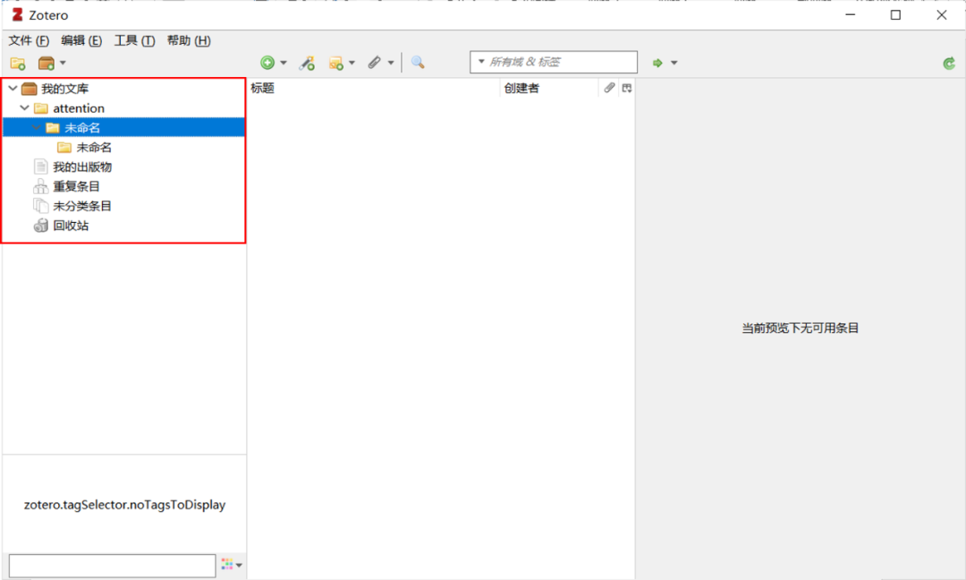The height and width of the screenshot is (580, 966).
Task: Select the attention collection
Action: tap(79, 108)
